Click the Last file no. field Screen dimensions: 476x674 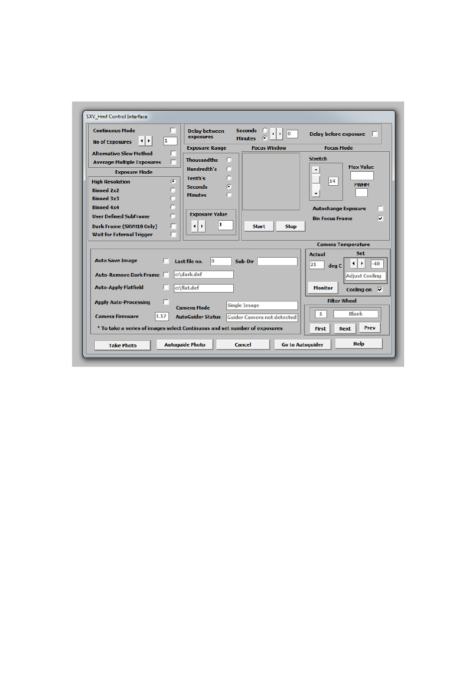[221, 261]
